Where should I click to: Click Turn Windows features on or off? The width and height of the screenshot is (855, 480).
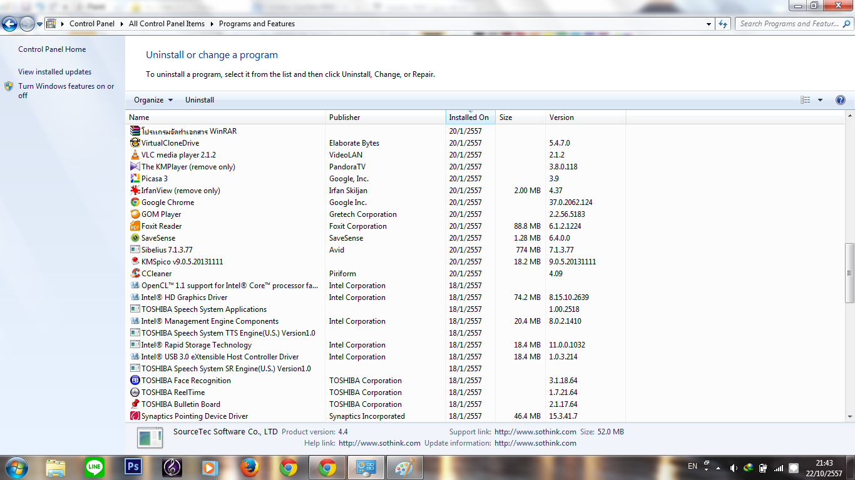pos(66,91)
